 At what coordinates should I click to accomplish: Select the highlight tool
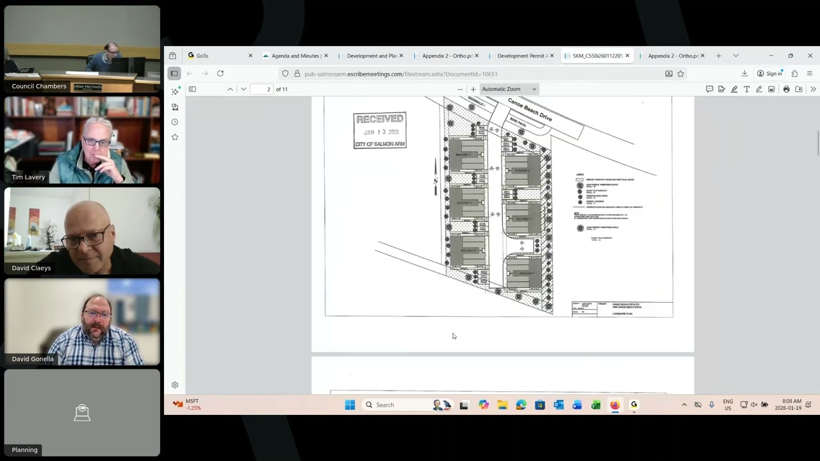(734, 89)
